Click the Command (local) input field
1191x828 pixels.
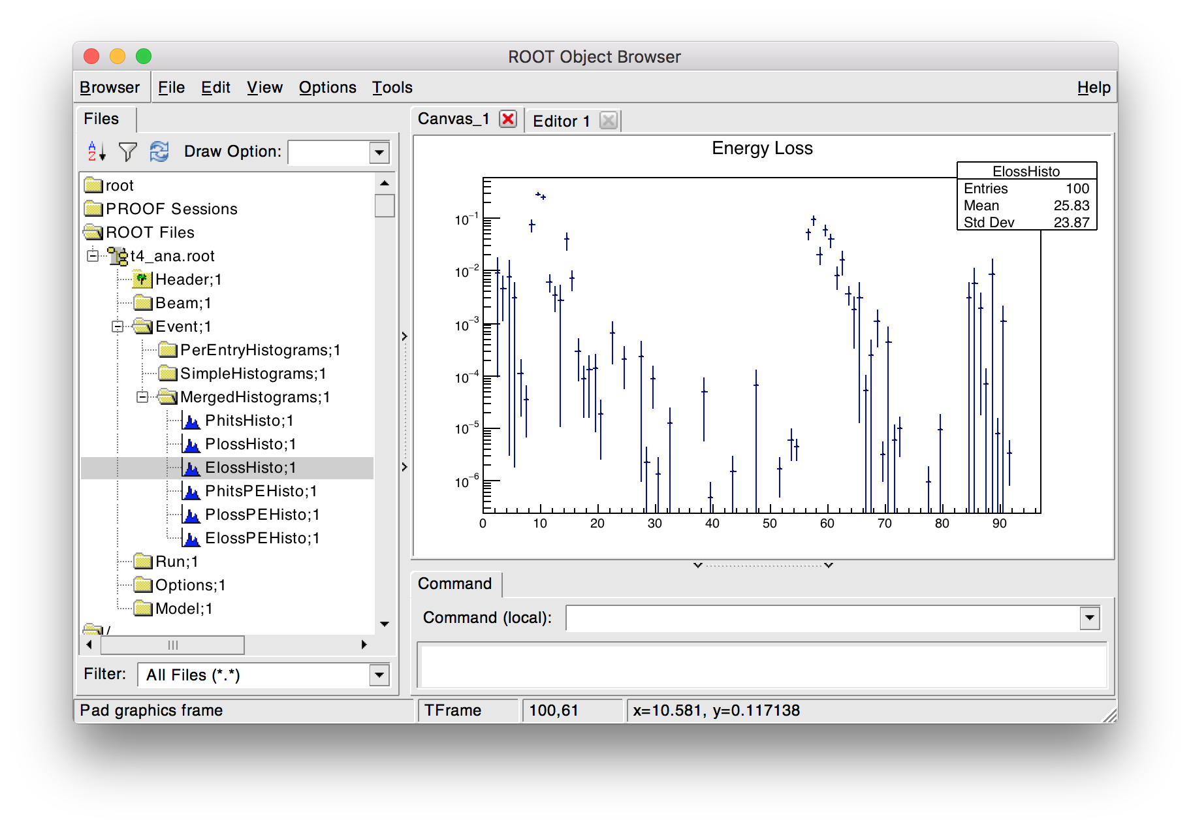823,618
